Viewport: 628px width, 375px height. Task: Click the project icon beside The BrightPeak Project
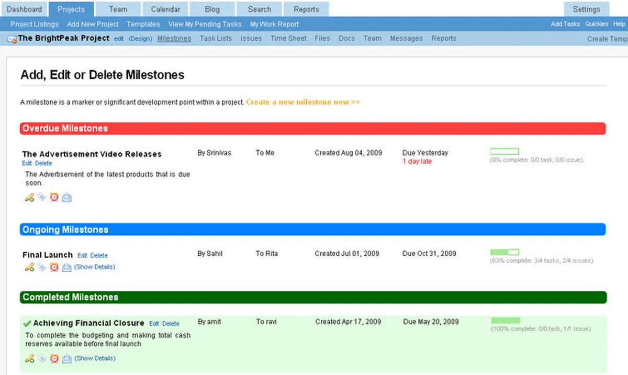tap(12, 39)
